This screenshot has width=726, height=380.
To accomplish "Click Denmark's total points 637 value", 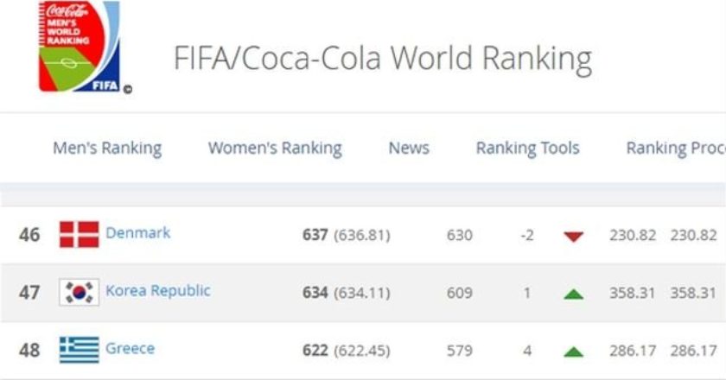I will [315, 235].
